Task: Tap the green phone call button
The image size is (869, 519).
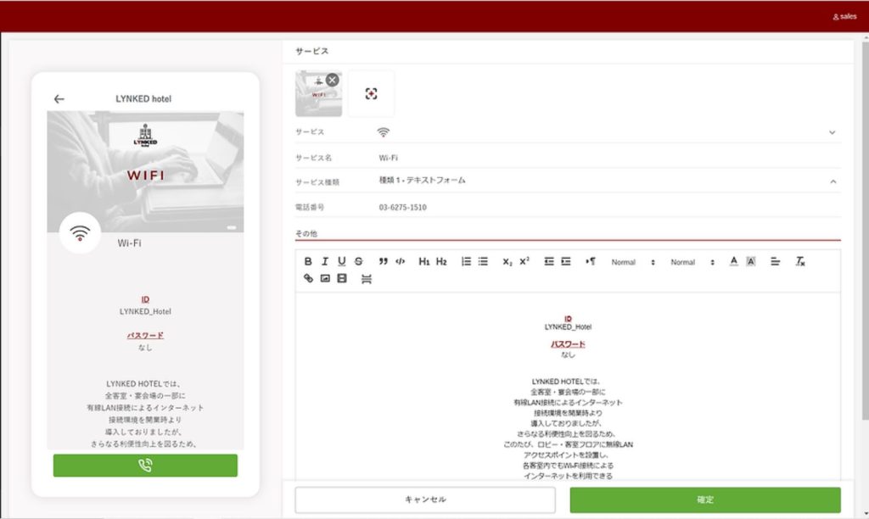Action: (x=145, y=466)
